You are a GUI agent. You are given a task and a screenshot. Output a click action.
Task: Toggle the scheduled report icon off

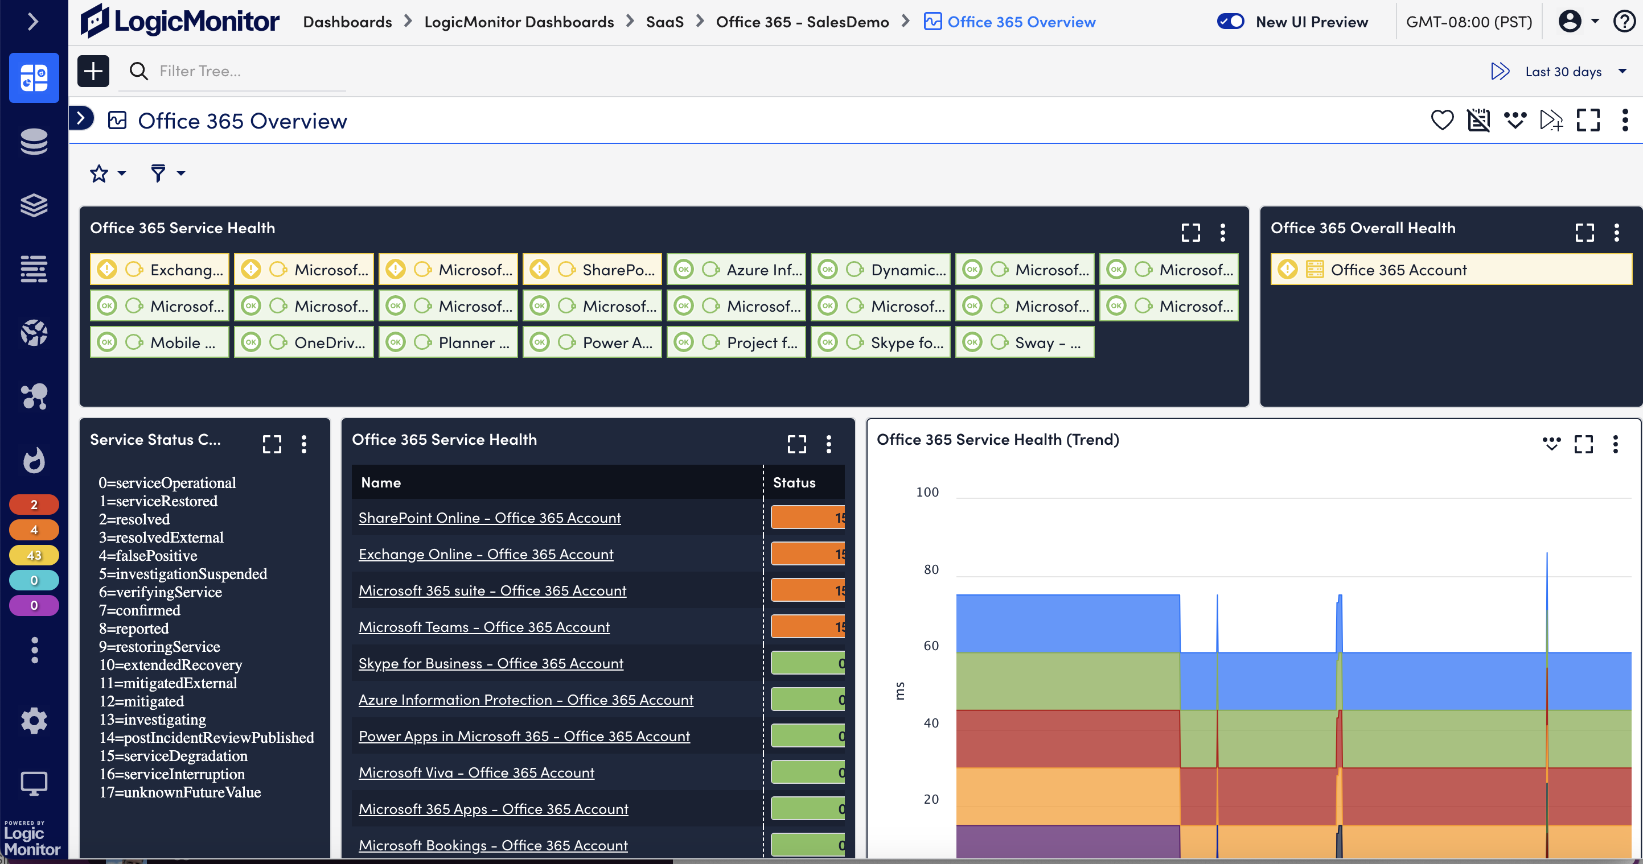[x=1479, y=120]
